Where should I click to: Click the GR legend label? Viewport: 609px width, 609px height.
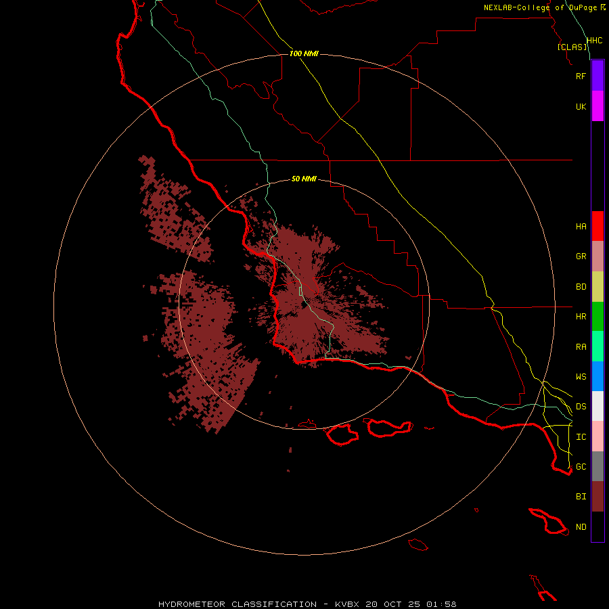(x=581, y=256)
